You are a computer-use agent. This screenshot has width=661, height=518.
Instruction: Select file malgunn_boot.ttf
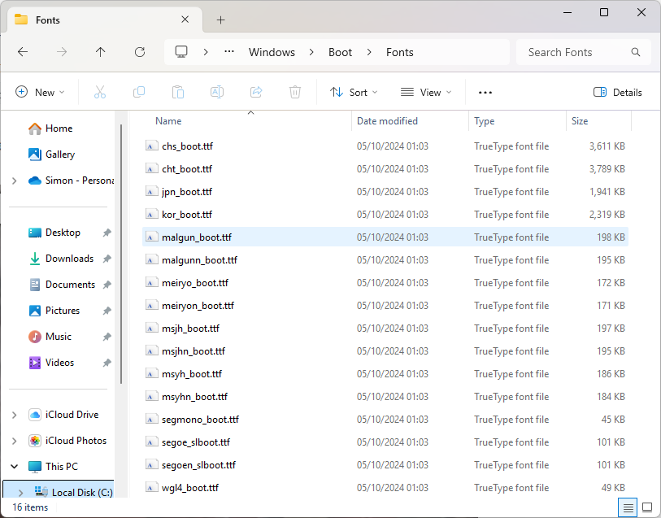pos(385,260)
